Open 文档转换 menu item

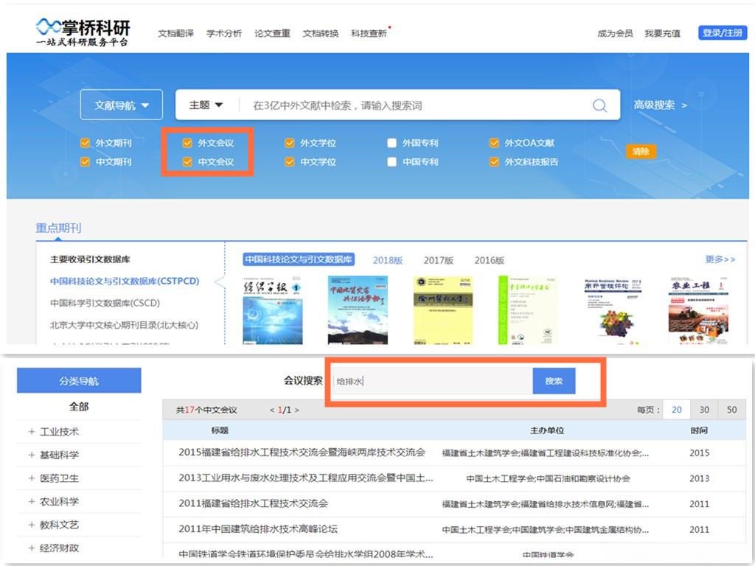[x=321, y=33]
